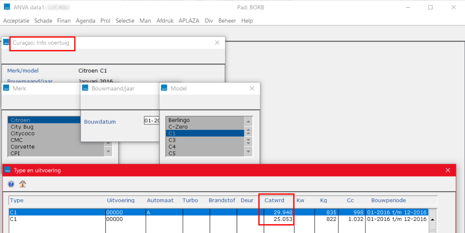Open the APLAZA menu
This screenshot has width=465, height=233.
[189, 21]
